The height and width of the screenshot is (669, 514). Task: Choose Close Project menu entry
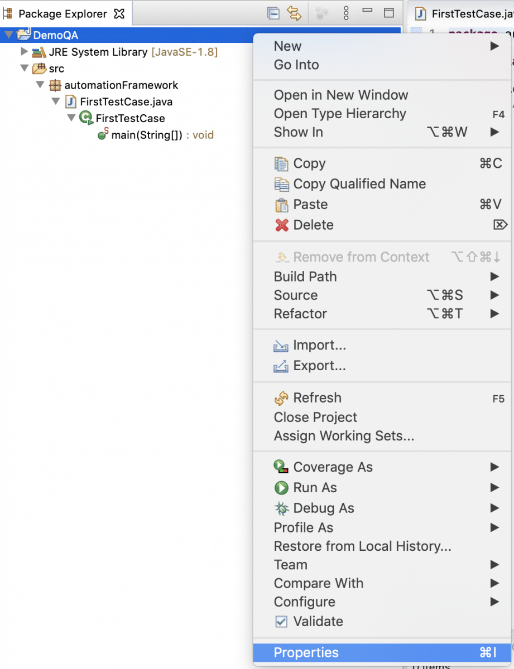(315, 418)
